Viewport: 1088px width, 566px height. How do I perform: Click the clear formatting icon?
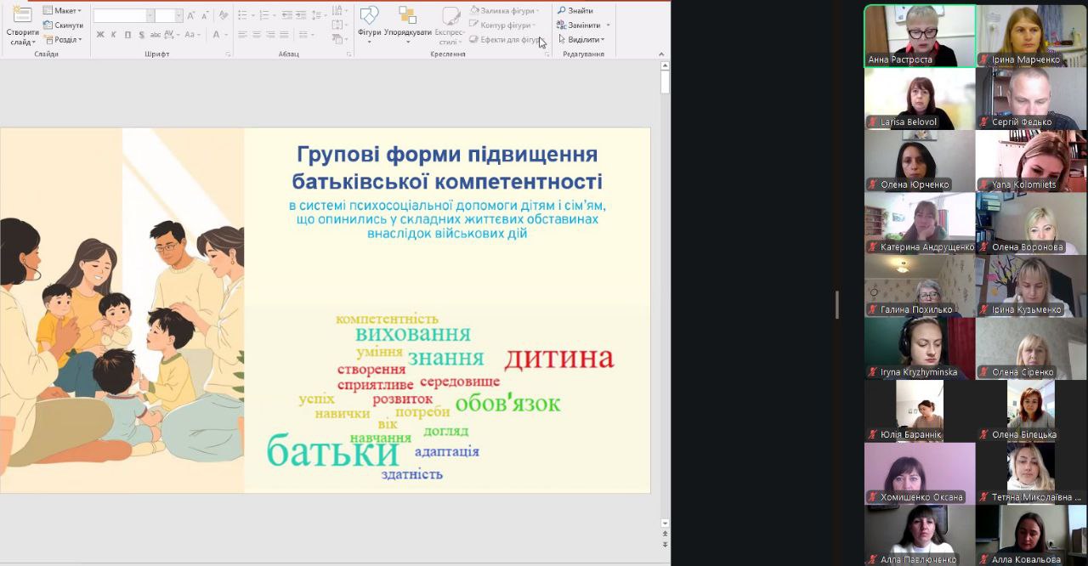point(223,15)
